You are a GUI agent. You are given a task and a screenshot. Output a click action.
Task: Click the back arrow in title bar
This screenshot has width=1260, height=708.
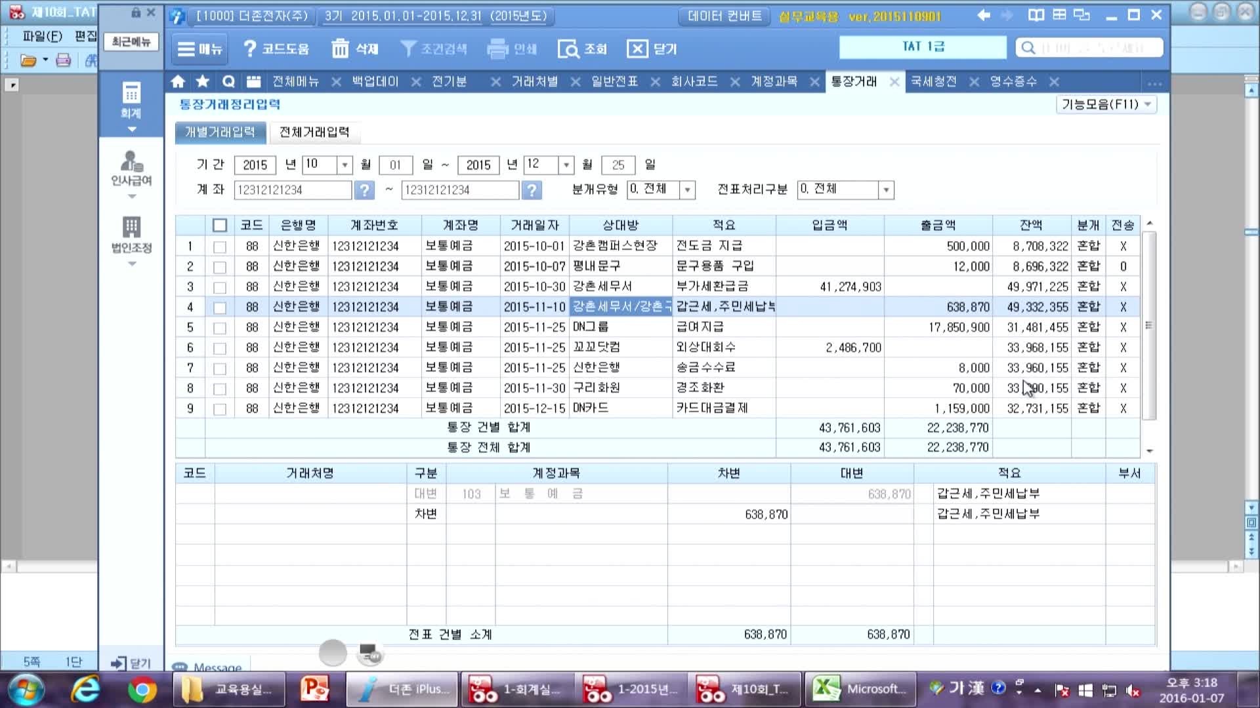coord(984,15)
